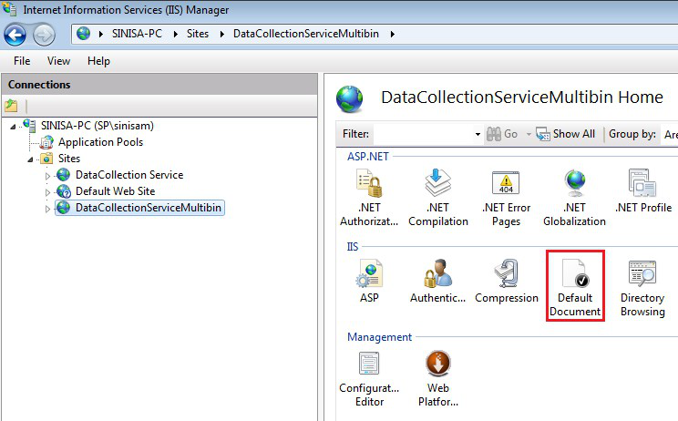
Task: Click the IIS group heading
Action: point(353,247)
